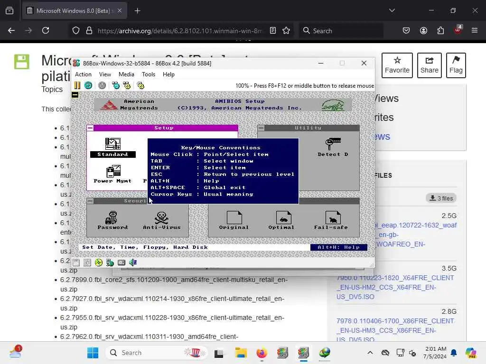Open Setup window control-menu box
The image size is (486, 364).
[x=90, y=128]
